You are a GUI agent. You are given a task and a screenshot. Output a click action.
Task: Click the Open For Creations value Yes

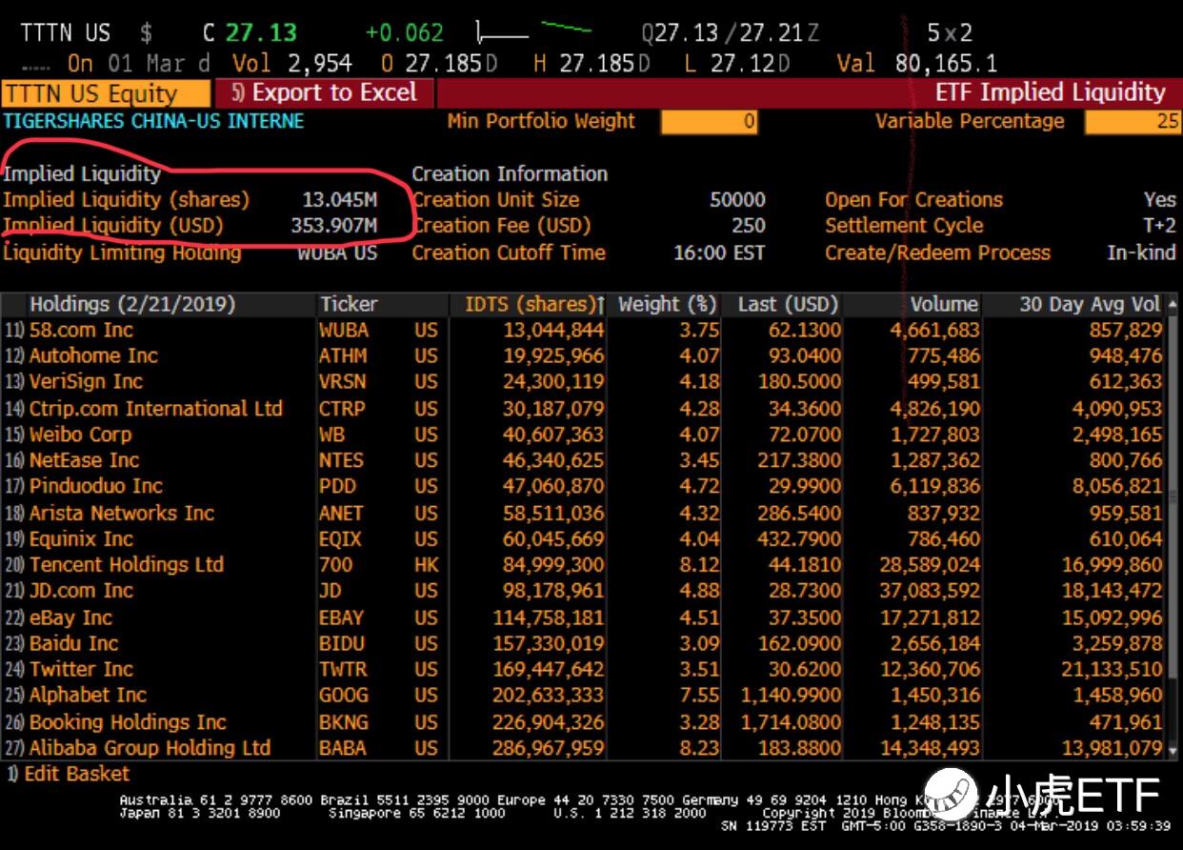(x=1160, y=200)
